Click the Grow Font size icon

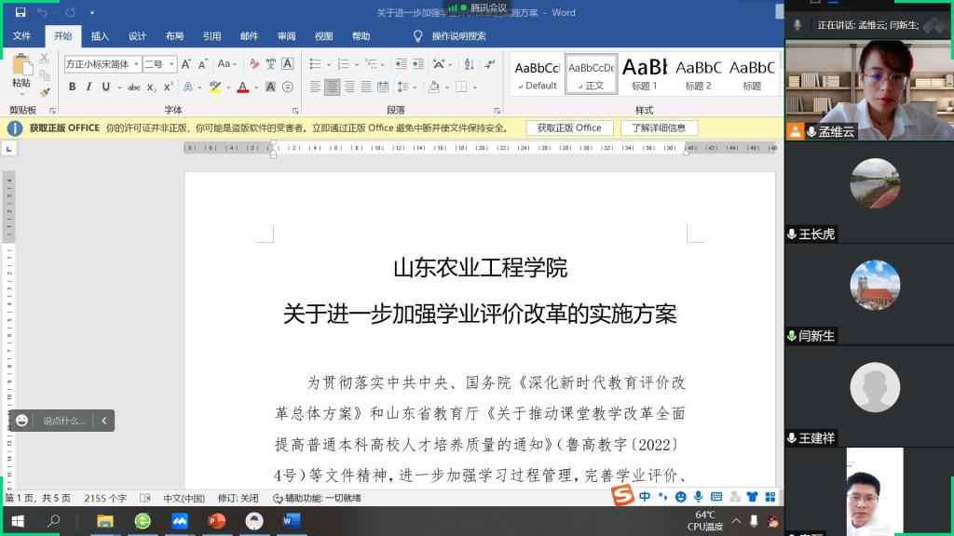click(x=185, y=64)
